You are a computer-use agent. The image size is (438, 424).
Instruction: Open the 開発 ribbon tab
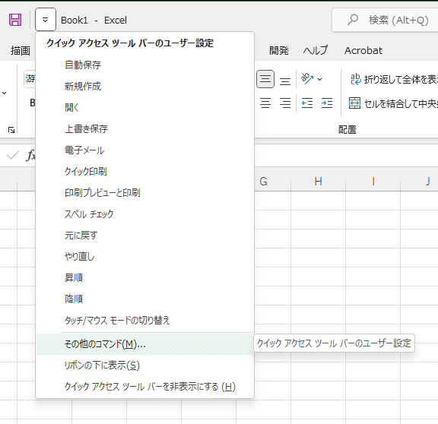279,50
